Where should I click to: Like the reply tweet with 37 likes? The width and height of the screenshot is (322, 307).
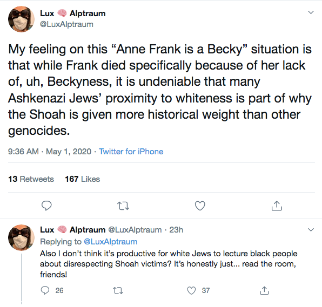(x=191, y=290)
